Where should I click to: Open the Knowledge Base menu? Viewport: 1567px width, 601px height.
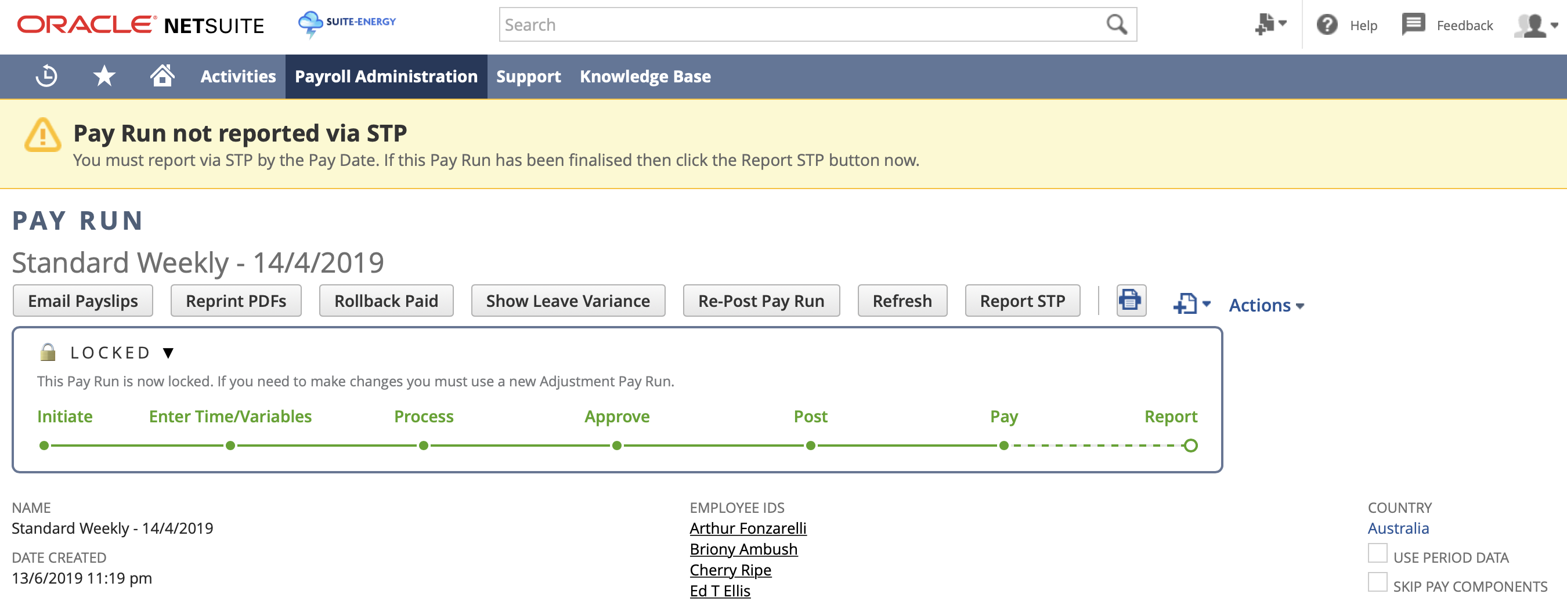click(x=645, y=76)
